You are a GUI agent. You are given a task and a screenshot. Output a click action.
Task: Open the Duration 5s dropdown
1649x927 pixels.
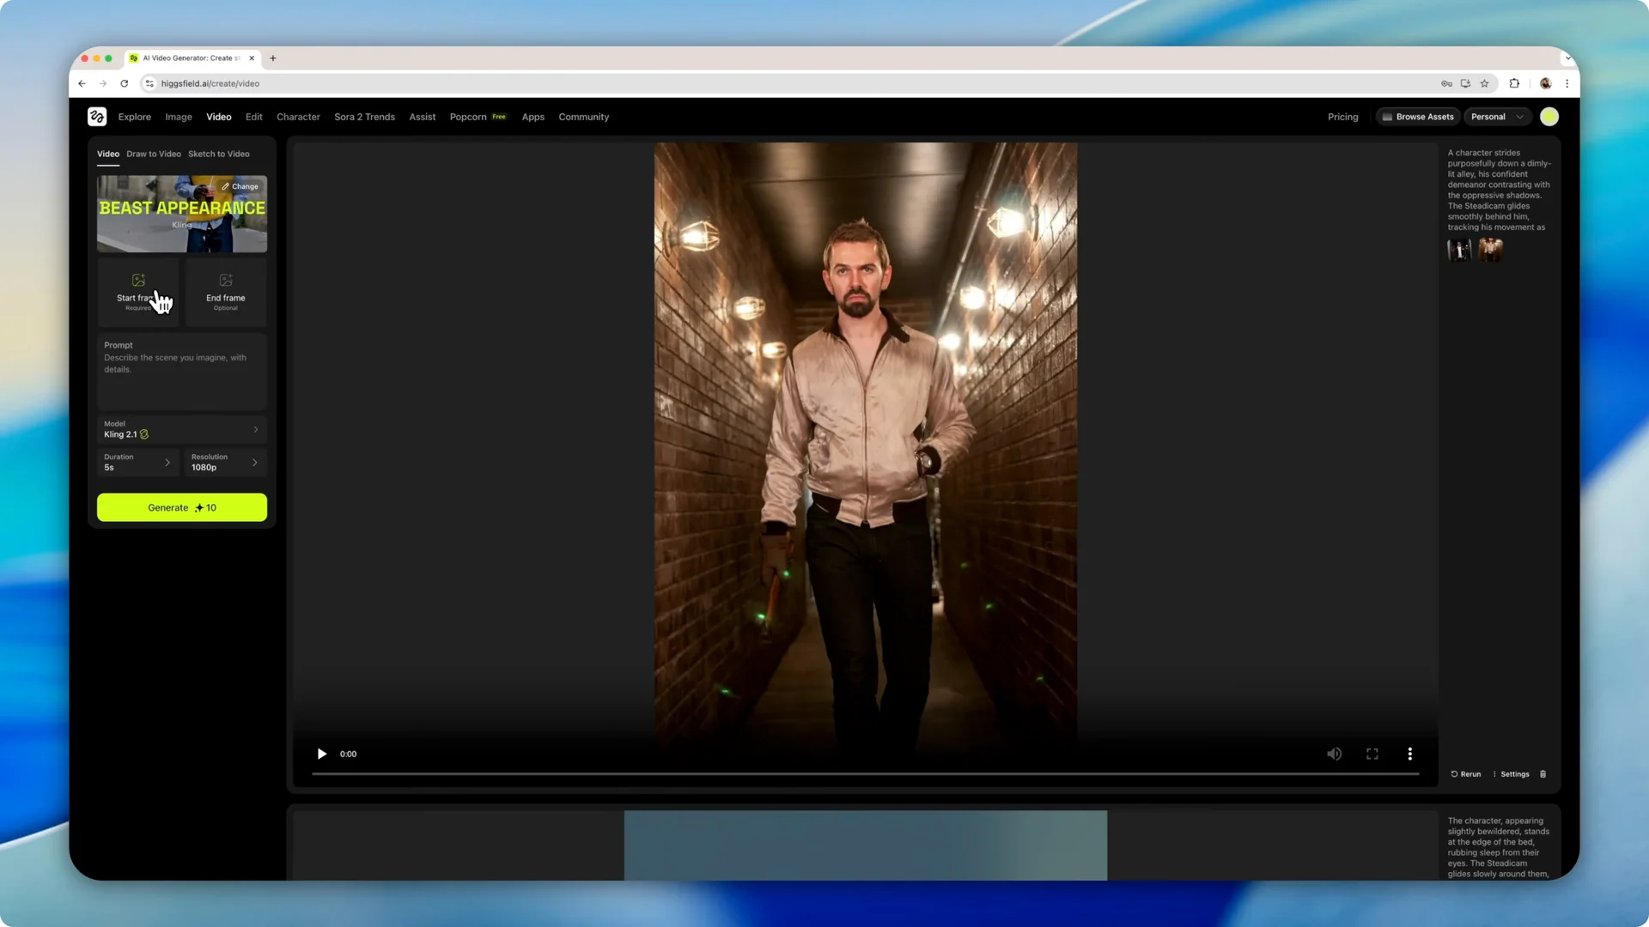pos(138,462)
